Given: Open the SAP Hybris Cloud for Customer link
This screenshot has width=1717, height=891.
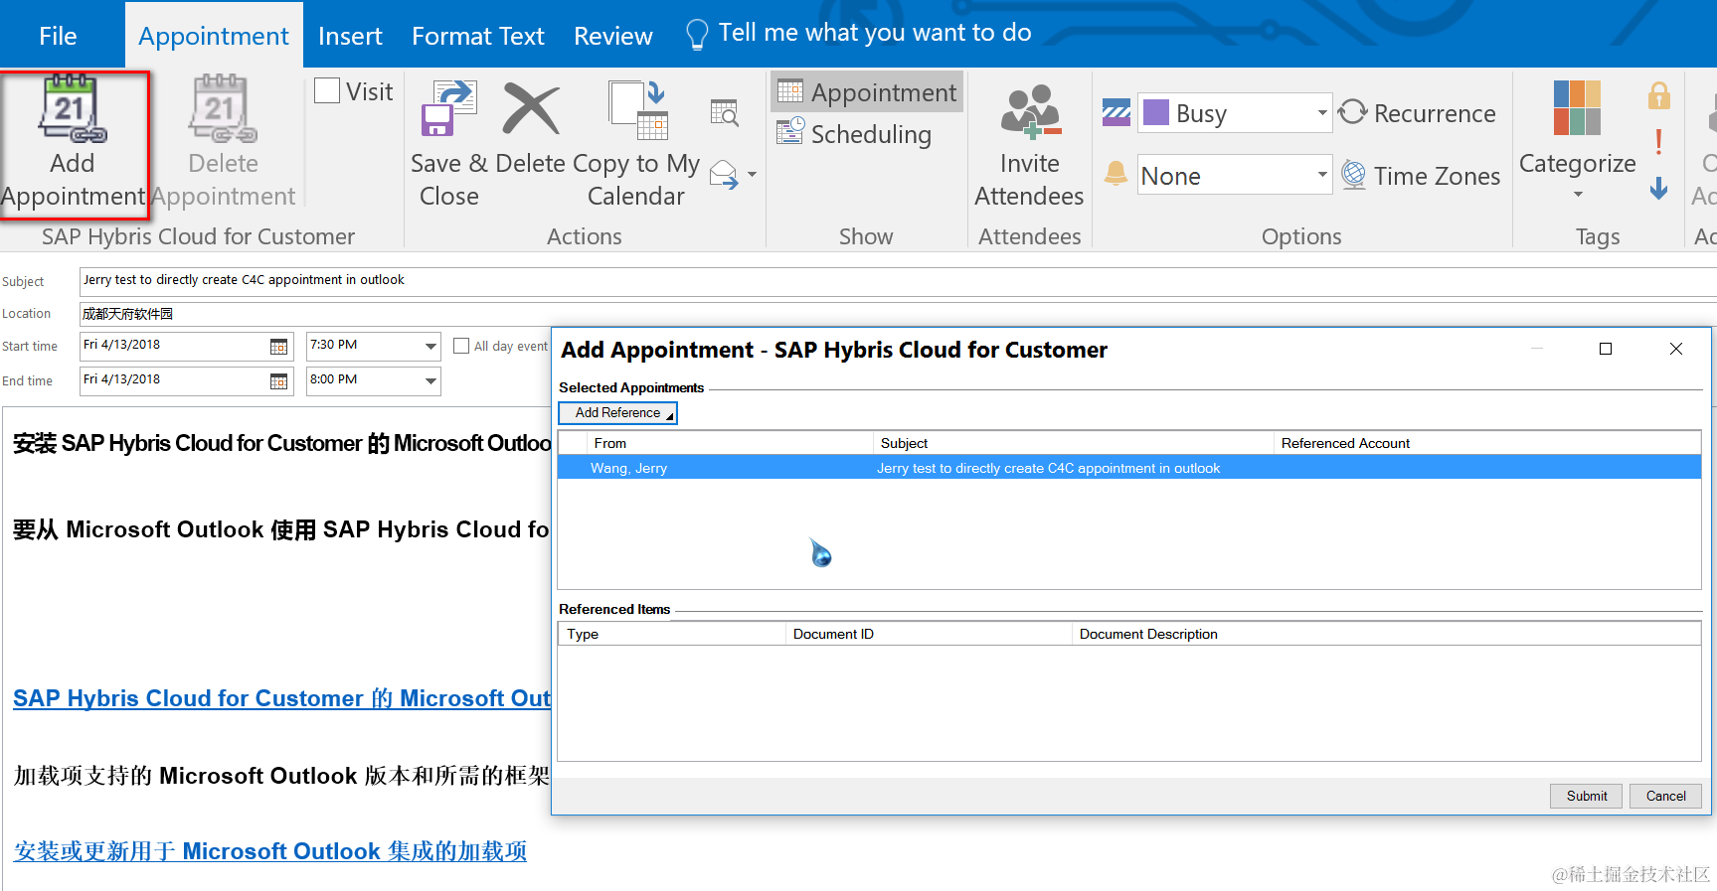Looking at the screenshot, I should pos(281,698).
